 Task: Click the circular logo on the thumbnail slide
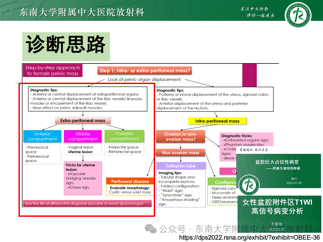pos(249,185)
